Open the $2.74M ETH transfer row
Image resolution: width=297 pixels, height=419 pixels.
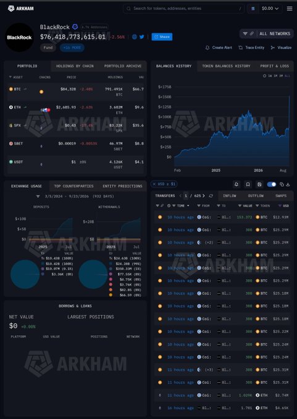(x=222, y=395)
